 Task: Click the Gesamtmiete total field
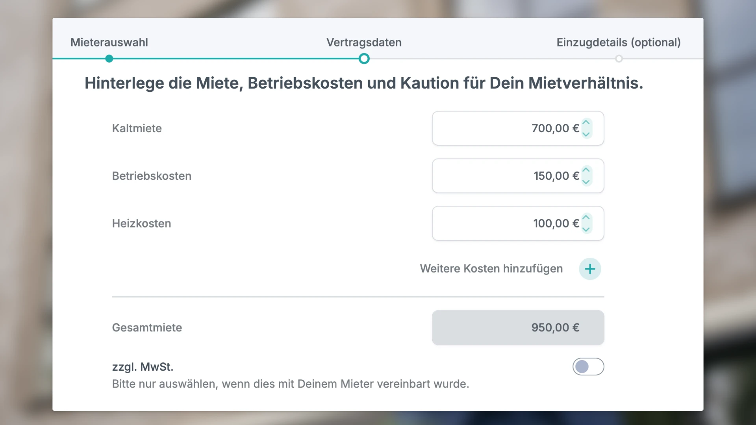(518, 328)
